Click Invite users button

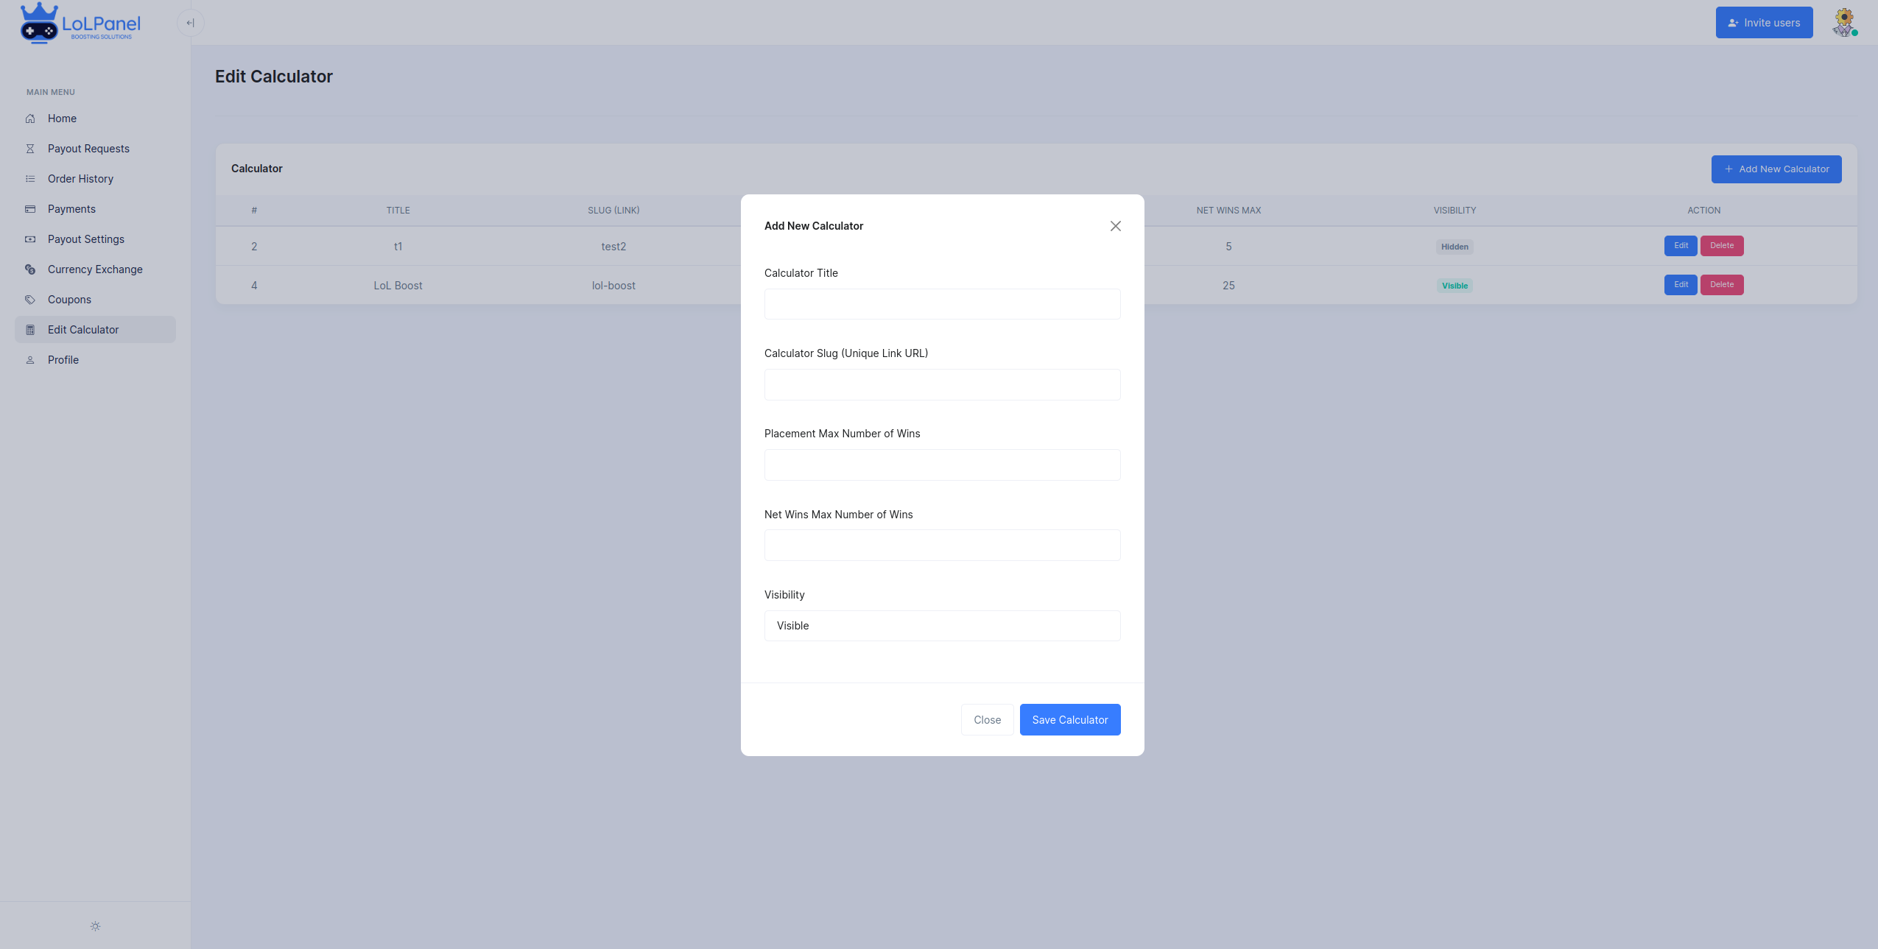(x=1764, y=23)
